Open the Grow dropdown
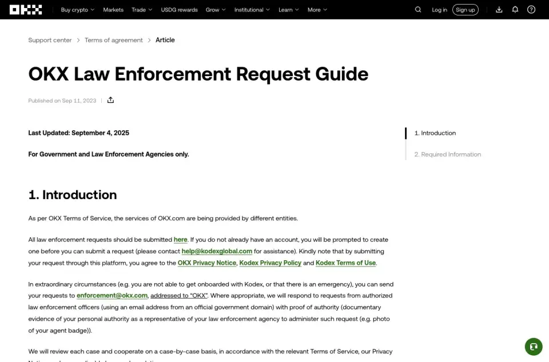Viewport: 549px width, 362px height. [216, 10]
